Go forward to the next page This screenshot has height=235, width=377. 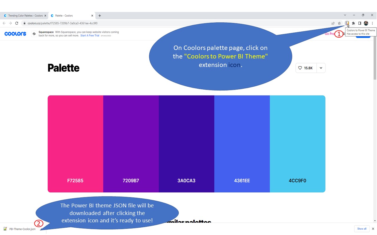coord(10,23)
